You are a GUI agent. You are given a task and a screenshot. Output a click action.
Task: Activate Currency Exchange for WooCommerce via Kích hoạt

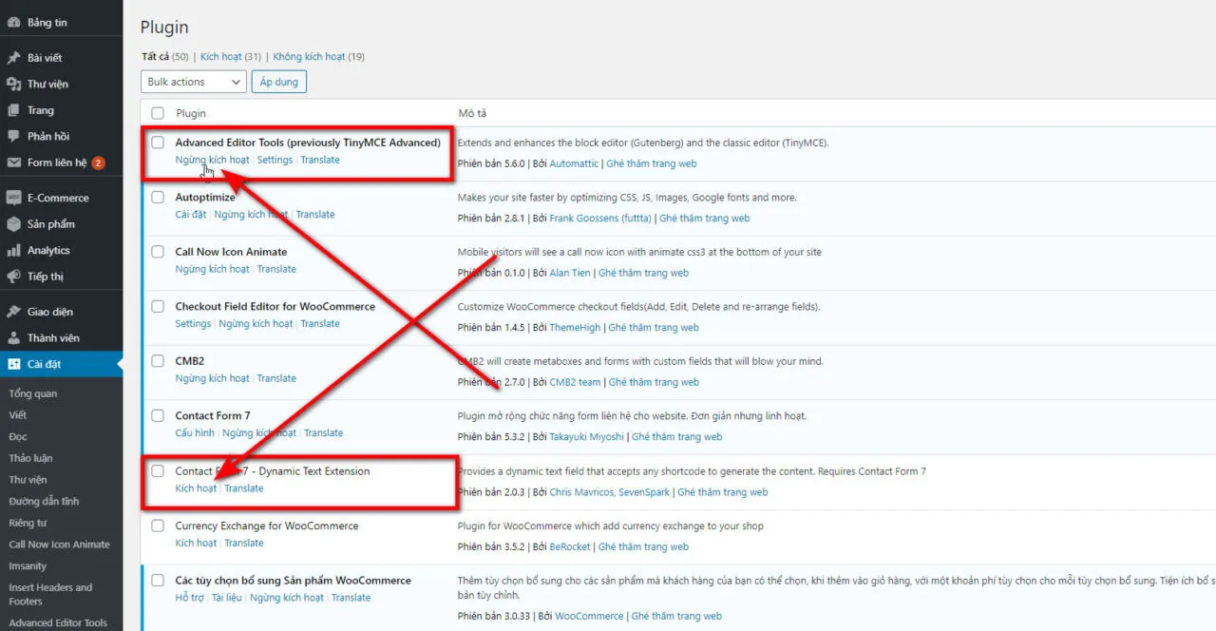[x=196, y=543]
